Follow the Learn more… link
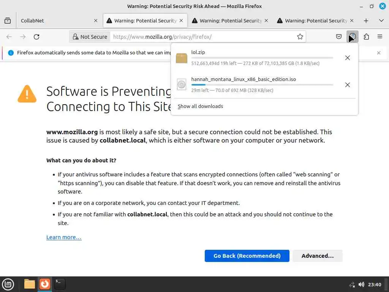This screenshot has width=389, height=292. 64,237
